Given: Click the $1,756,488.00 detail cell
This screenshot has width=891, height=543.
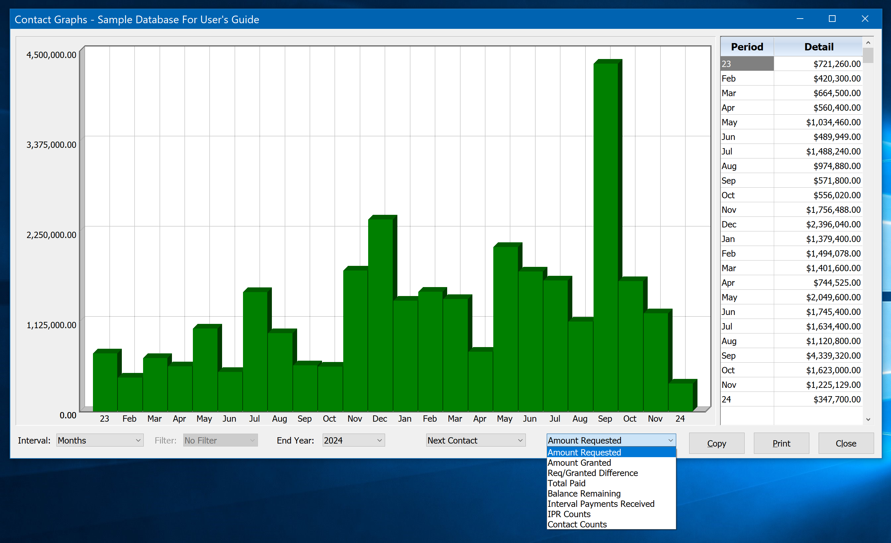Looking at the screenshot, I should click(x=818, y=210).
